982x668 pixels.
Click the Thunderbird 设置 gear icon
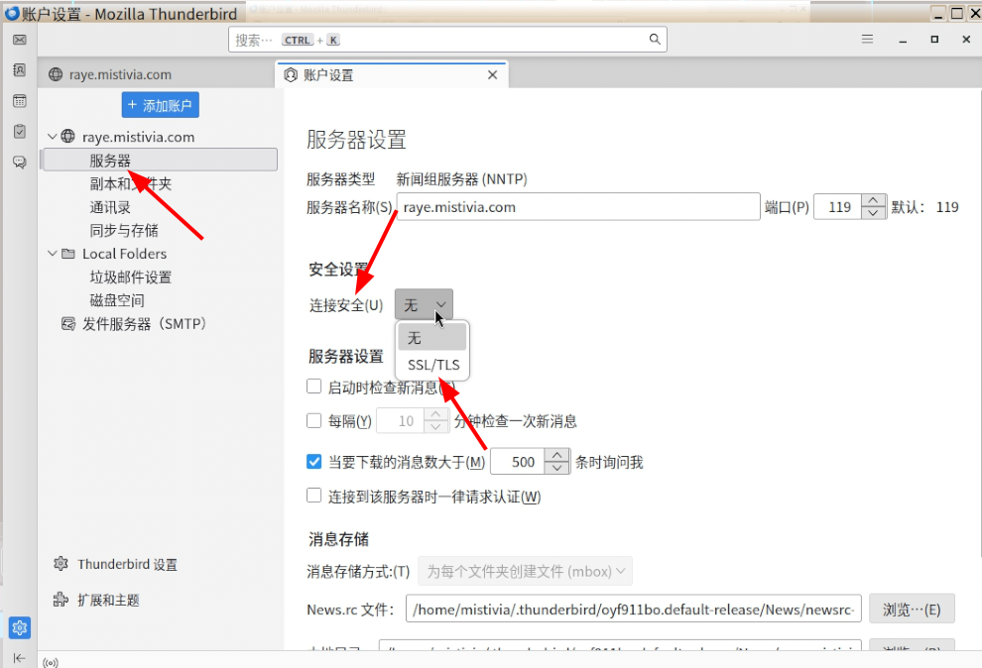point(61,564)
